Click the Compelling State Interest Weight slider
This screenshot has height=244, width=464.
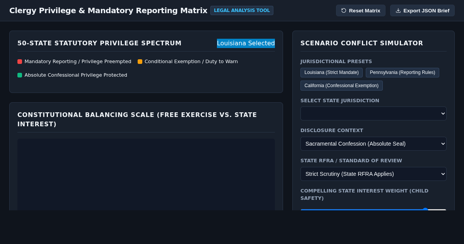pyautogui.click(x=374, y=210)
